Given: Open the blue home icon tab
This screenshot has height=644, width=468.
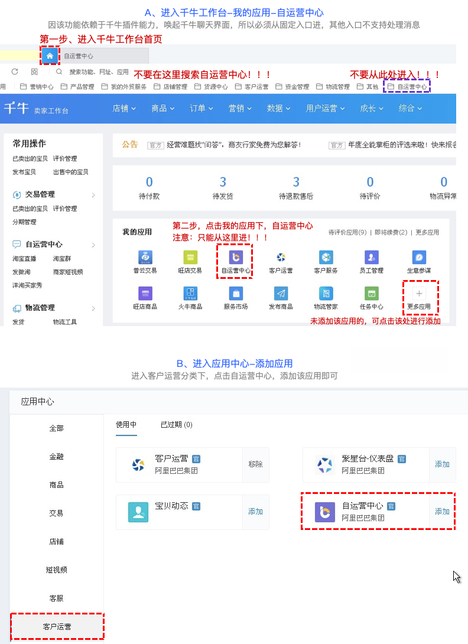Looking at the screenshot, I should (50, 56).
